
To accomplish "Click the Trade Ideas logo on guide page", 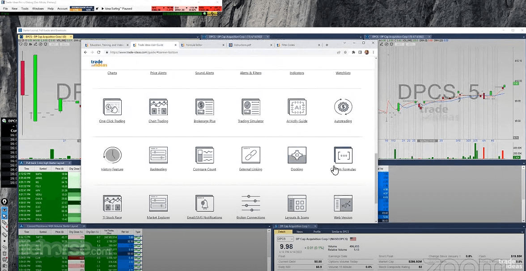I will click(99, 63).
